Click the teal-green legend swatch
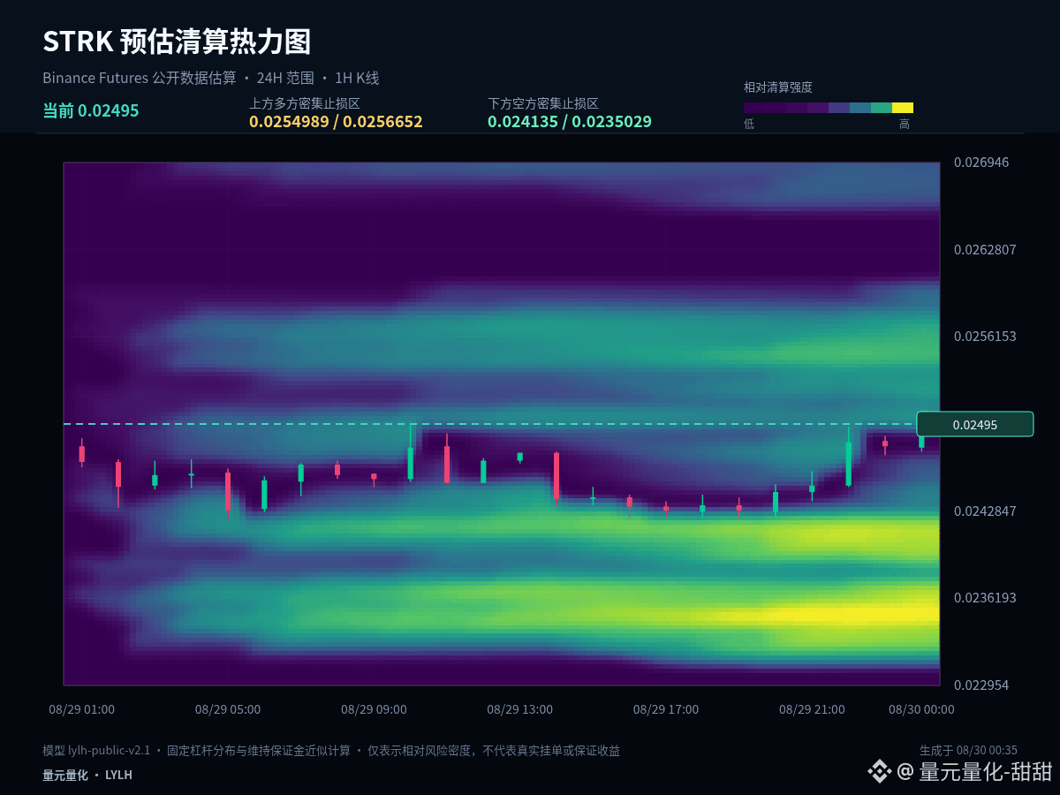The width and height of the screenshot is (1060, 795). [x=882, y=108]
